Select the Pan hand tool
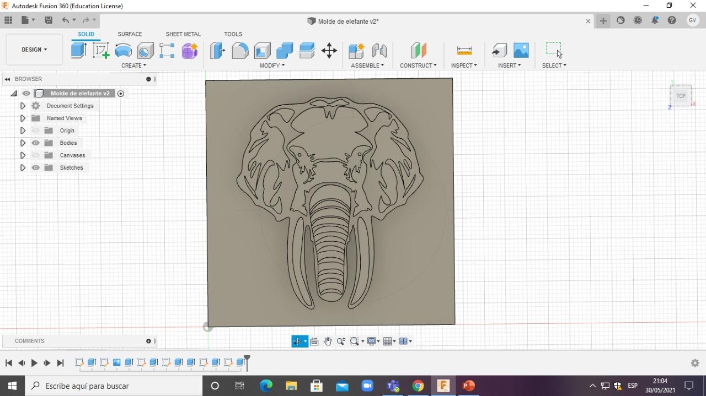The image size is (706, 396). pos(328,341)
